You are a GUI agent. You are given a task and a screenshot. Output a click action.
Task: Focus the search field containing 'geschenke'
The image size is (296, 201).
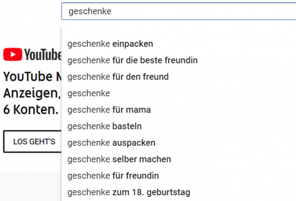178,11
